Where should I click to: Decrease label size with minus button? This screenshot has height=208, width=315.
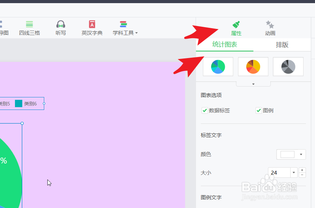302,175
